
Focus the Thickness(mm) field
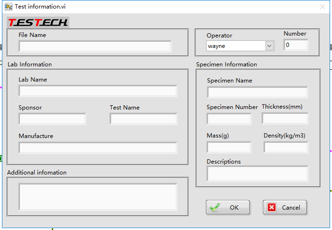[285, 118]
